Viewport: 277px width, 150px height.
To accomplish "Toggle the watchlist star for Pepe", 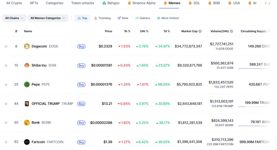I will pyautogui.click(x=6, y=84).
